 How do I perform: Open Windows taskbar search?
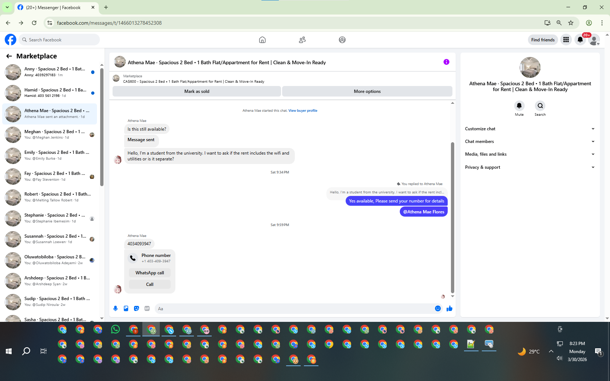pyautogui.click(x=26, y=351)
